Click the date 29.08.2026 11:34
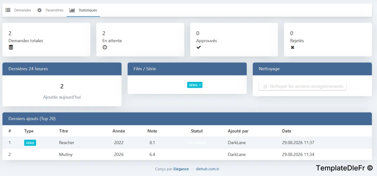This screenshot has height=176, width=377. 298,154
